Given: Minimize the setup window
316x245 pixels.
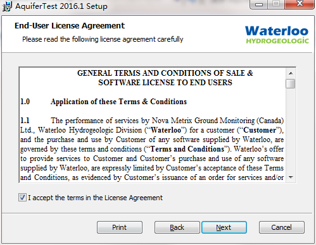Looking at the screenshot, I should pos(259,4).
